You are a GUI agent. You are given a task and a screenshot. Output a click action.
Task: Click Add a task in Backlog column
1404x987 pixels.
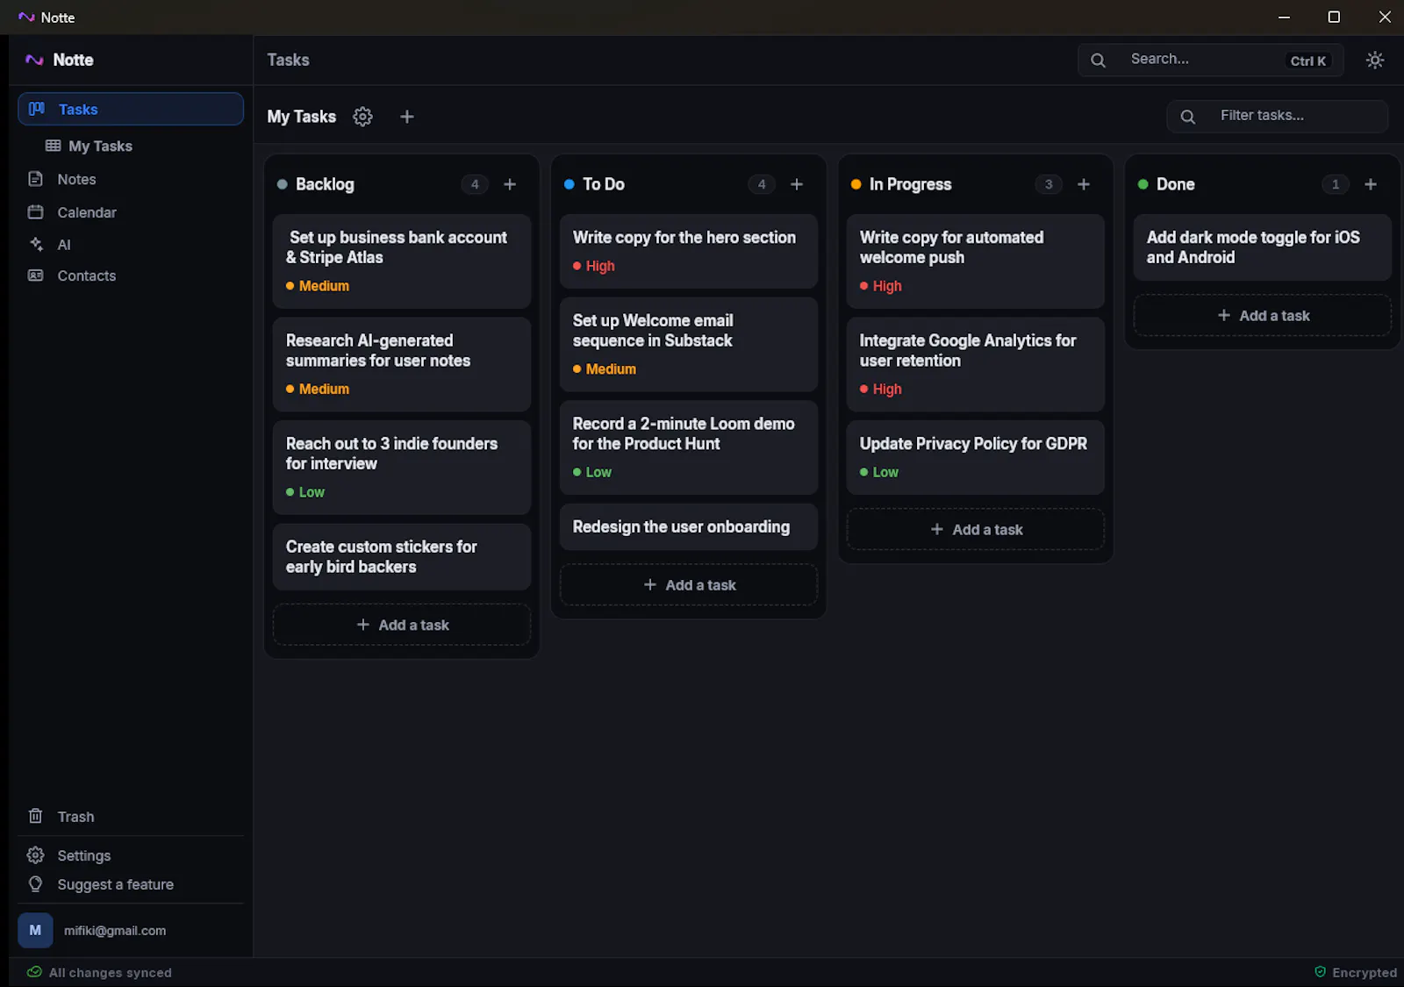[x=402, y=625]
